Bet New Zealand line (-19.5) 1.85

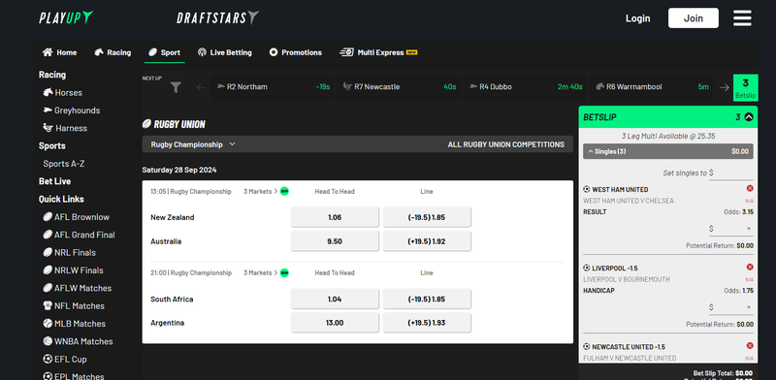tap(427, 217)
